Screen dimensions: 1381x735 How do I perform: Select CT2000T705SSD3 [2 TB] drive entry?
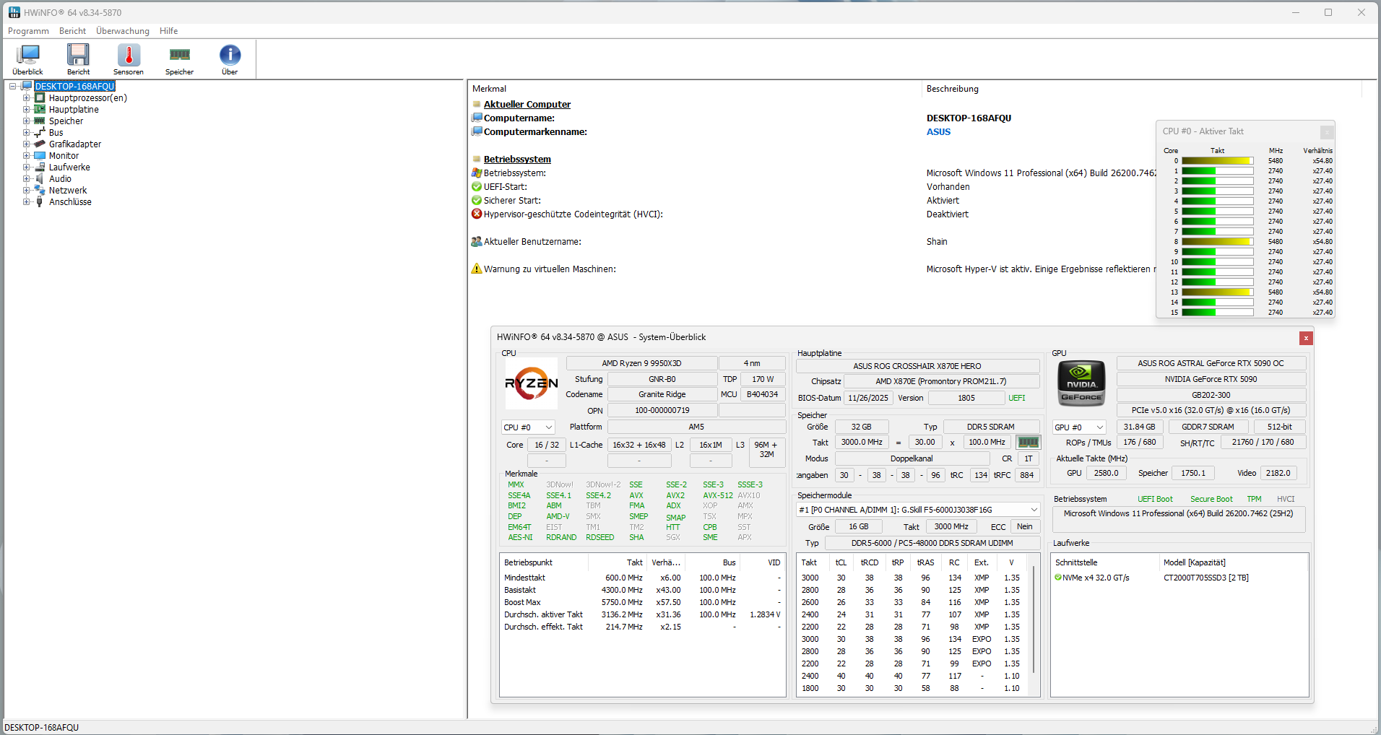(x=1206, y=578)
